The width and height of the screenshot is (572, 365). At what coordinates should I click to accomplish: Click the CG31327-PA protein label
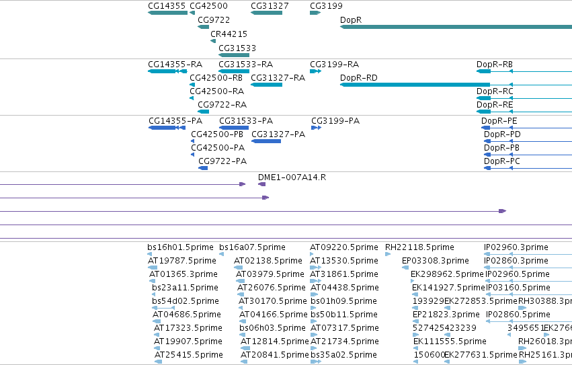(x=278, y=134)
